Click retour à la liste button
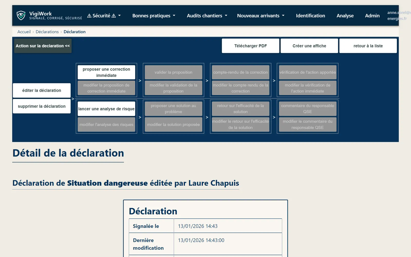Viewport: 411px width, 257px height. coord(368,46)
